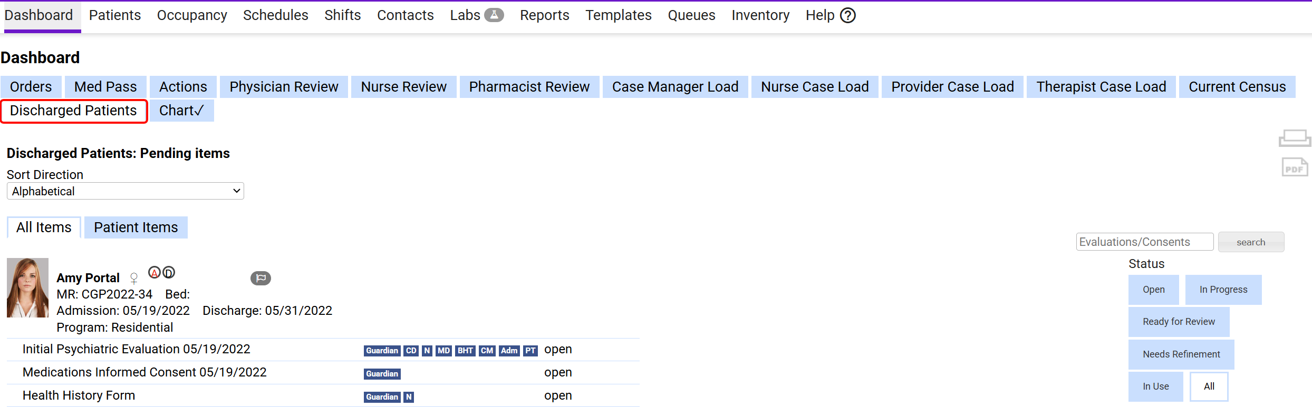Click the red A allergy indicator icon
Image resolution: width=1312 pixels, height=407 pixels.
pos(154,272)
